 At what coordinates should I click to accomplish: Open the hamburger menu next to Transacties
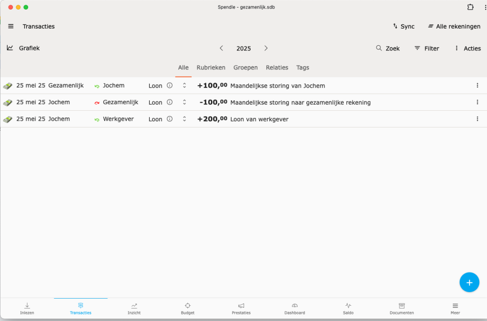11,27
